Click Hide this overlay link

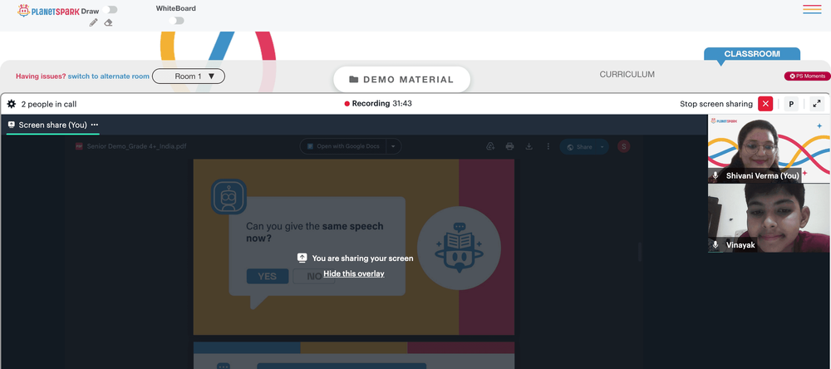(x=354, y=273)
